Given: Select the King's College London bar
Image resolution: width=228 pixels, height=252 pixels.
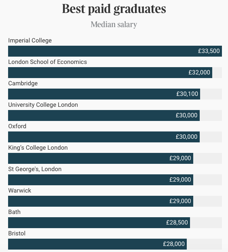Looking at the screenshot, I should [x=101, y=158].
